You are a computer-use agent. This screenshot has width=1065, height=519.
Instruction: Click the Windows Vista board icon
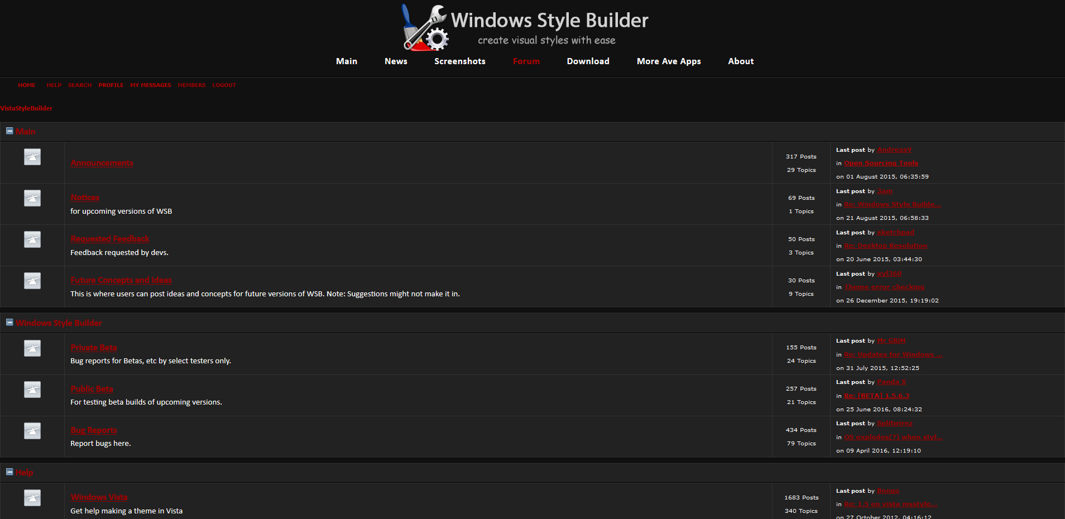(x=32, y=498)
